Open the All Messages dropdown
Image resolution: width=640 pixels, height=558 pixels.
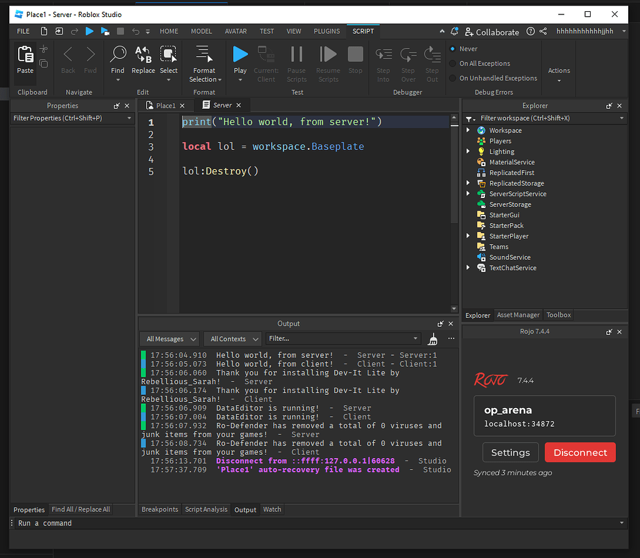coord(169,339)
